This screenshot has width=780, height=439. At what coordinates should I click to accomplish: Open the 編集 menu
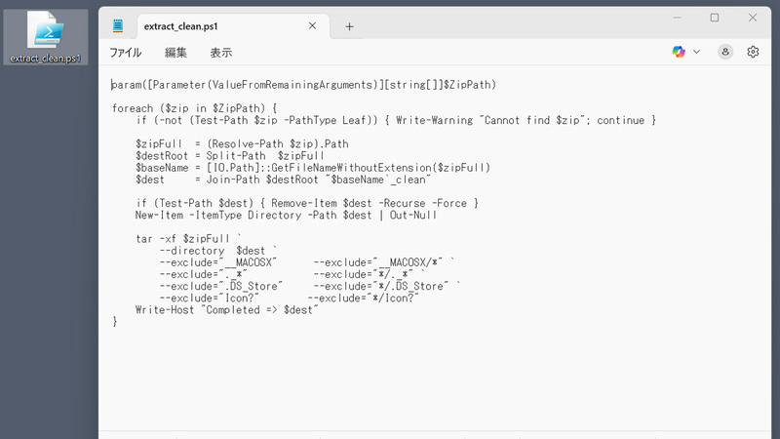click(x=175, y=53)
